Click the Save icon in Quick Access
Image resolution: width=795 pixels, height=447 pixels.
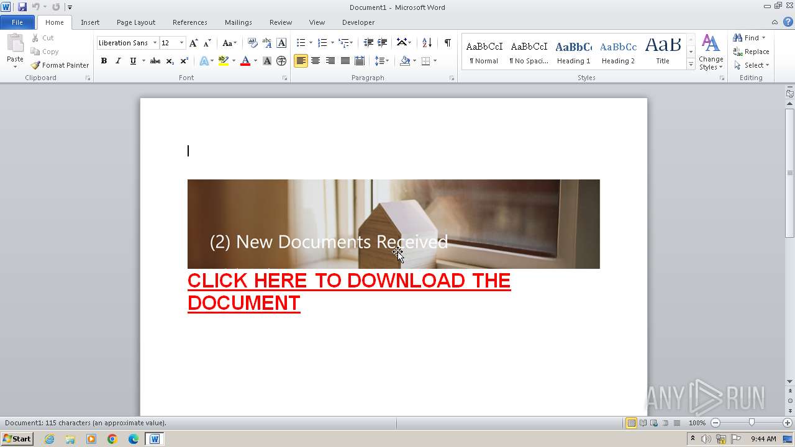point(22,7)
